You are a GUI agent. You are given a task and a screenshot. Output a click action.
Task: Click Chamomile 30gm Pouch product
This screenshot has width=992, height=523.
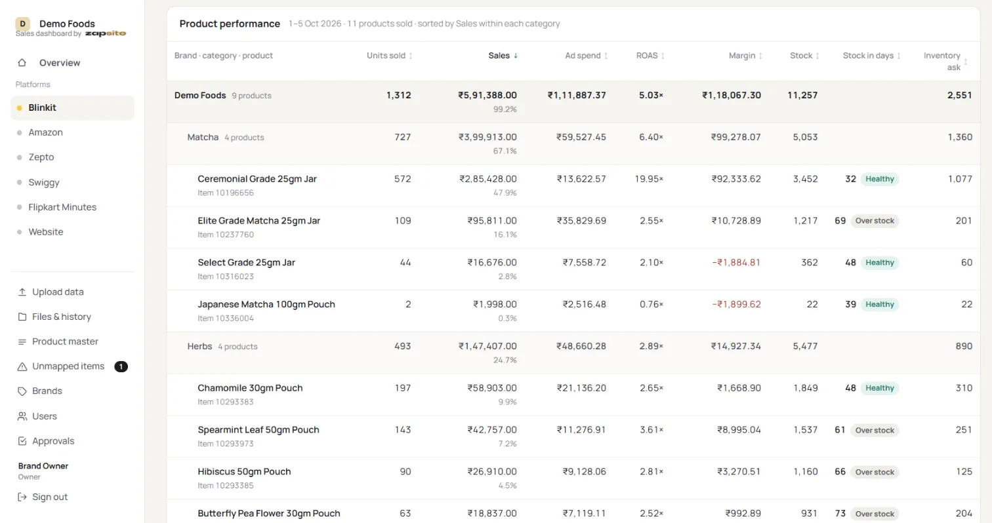[250, 388]
